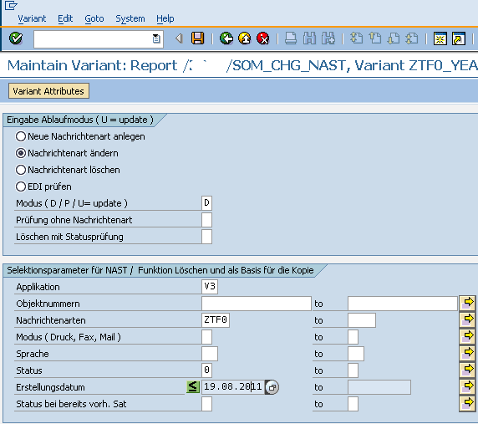Click the less-or-equal selection option icon

tap(193, 387)
